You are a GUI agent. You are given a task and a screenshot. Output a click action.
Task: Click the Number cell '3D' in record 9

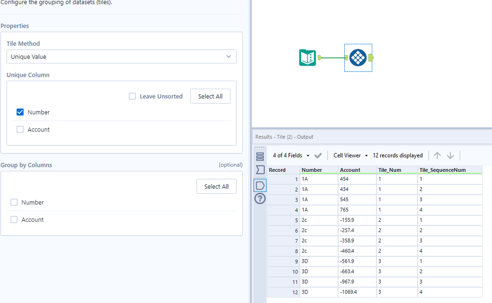coord(319,261)
